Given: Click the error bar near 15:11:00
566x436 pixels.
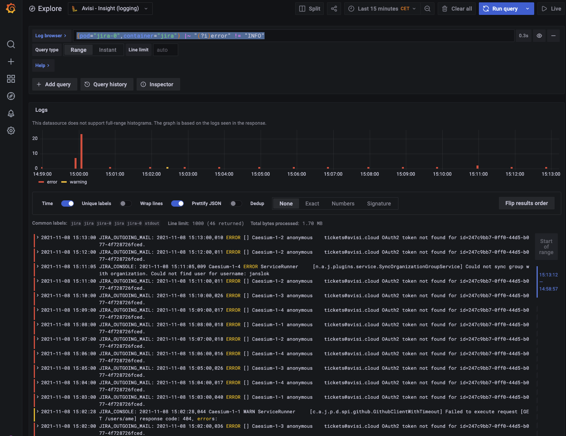Looking at the screenshot, I should pyautogui.click(x=477, y=167).
